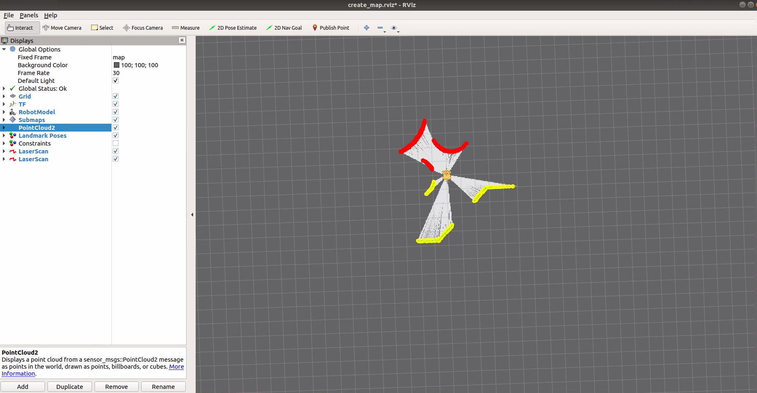Click the Background Color swatch
757x393 pixels.
tap(116, 65)
